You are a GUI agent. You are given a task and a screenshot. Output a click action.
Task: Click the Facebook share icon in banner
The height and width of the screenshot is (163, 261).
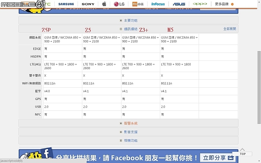(46, 153)
